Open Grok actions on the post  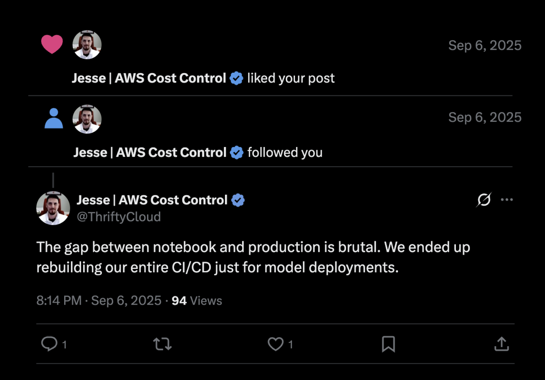click(484, 199)
